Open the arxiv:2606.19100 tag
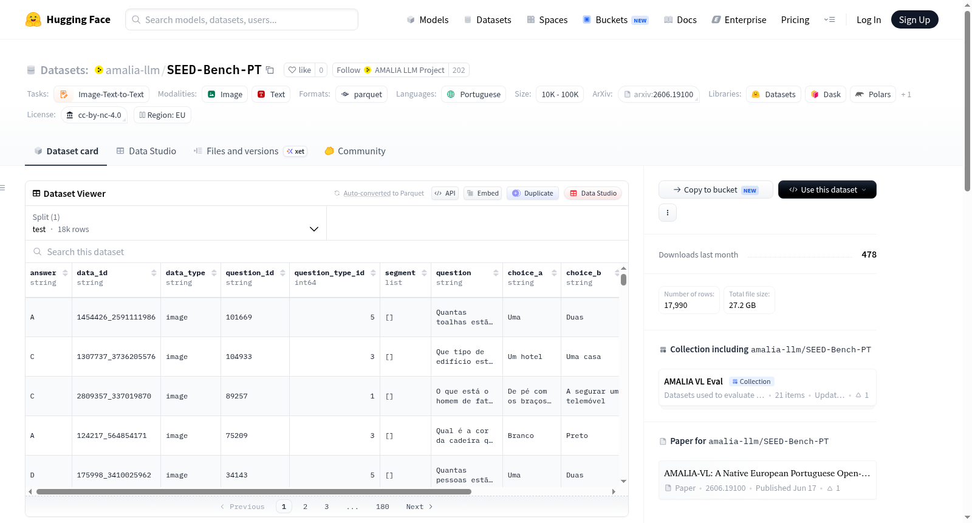 click(x=659, y=94)
